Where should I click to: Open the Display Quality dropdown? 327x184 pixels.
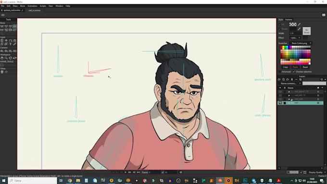[317, 172]
